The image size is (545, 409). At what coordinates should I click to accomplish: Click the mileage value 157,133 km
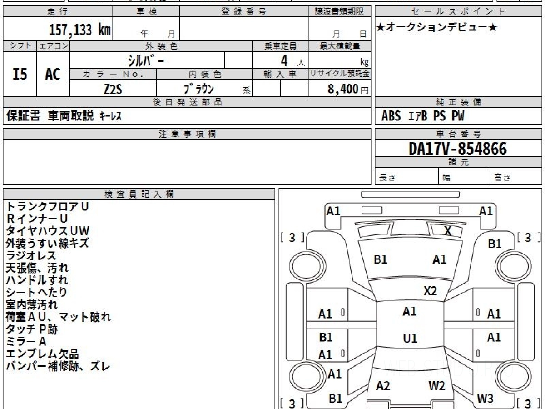[x=79, y=30]
